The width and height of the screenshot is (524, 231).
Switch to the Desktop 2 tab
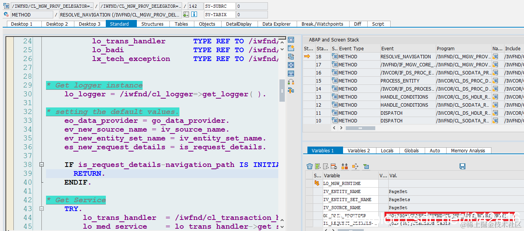click(x=57, y=24)
